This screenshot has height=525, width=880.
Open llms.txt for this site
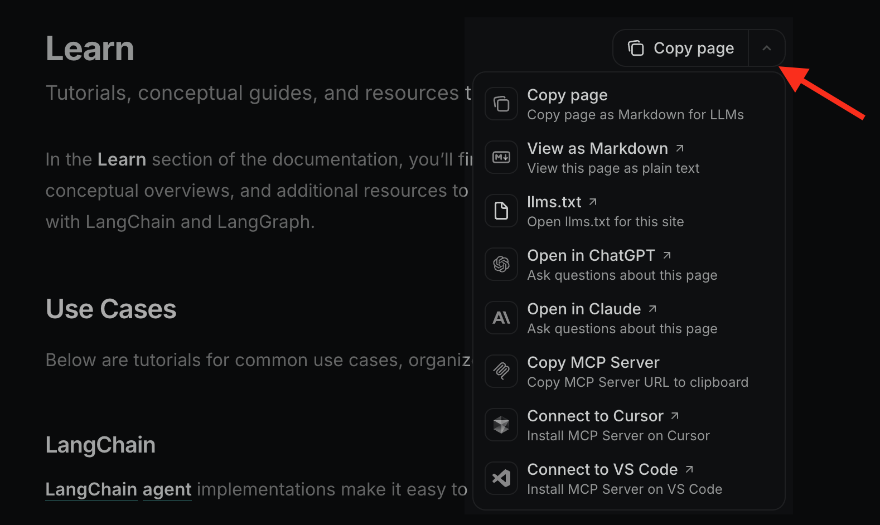point(605,211)
